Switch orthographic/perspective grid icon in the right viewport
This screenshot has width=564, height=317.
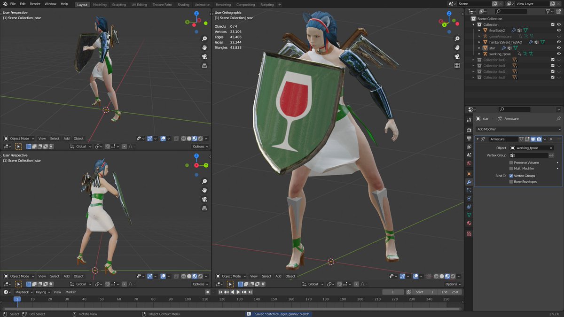[x=457, y=66]
